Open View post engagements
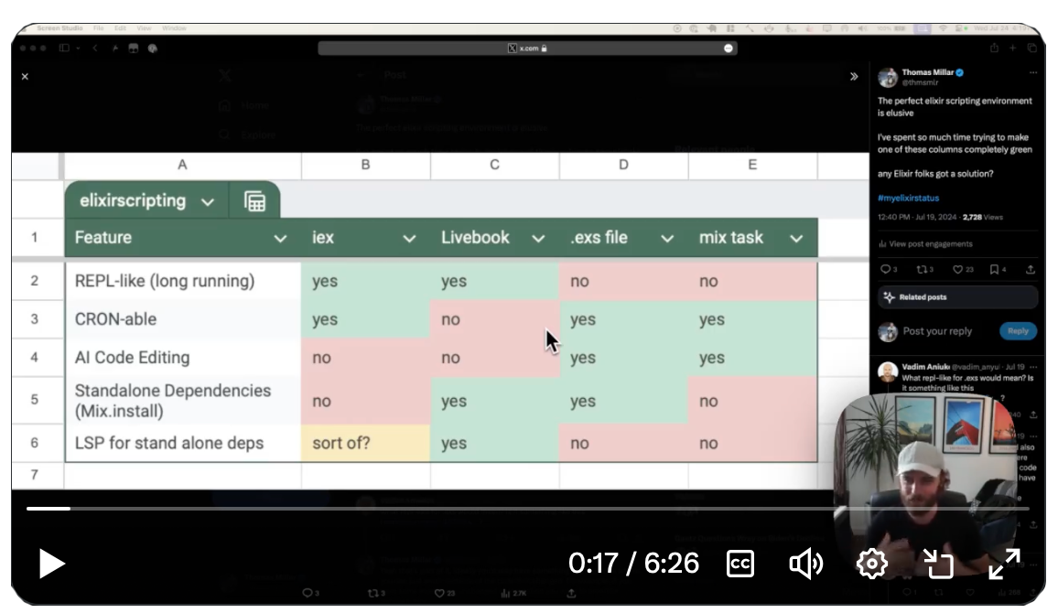The height and width of the screenshot is (613, 1058). 926,244
